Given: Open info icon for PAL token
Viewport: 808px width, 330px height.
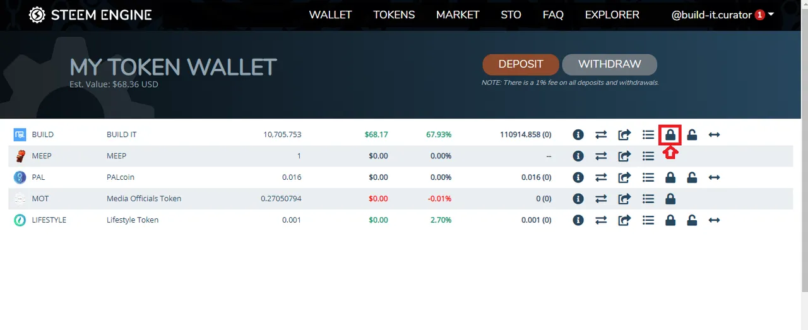Looking at the screenshot, I should point(578,177).
